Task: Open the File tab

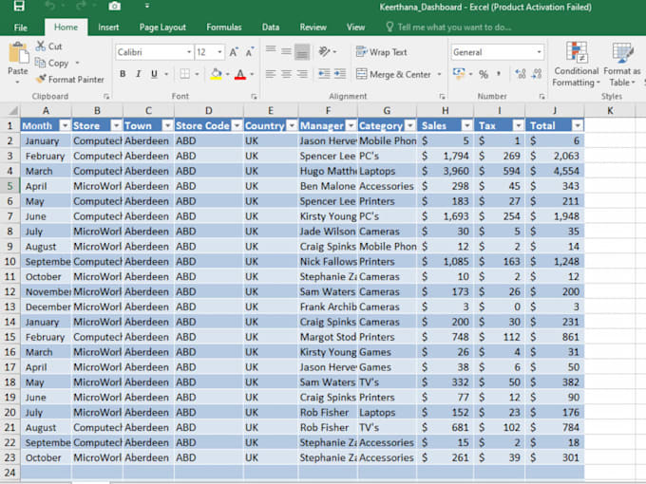Action: (21, 28)
